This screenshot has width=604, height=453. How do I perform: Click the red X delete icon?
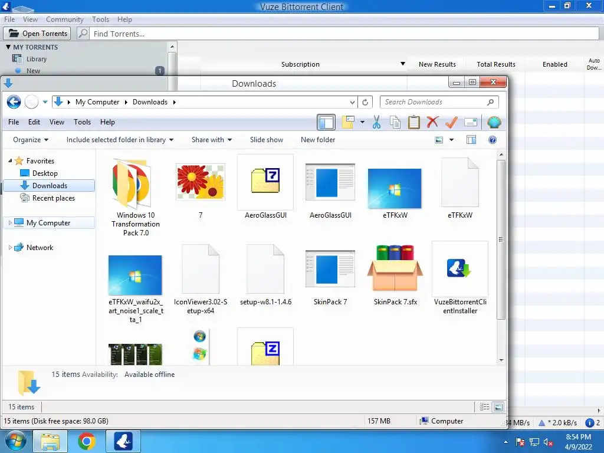point(432,122)
